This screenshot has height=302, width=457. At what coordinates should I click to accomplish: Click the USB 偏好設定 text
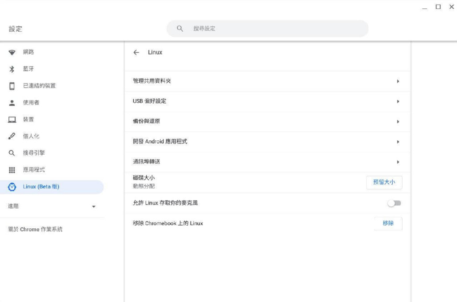pos(150,101)
